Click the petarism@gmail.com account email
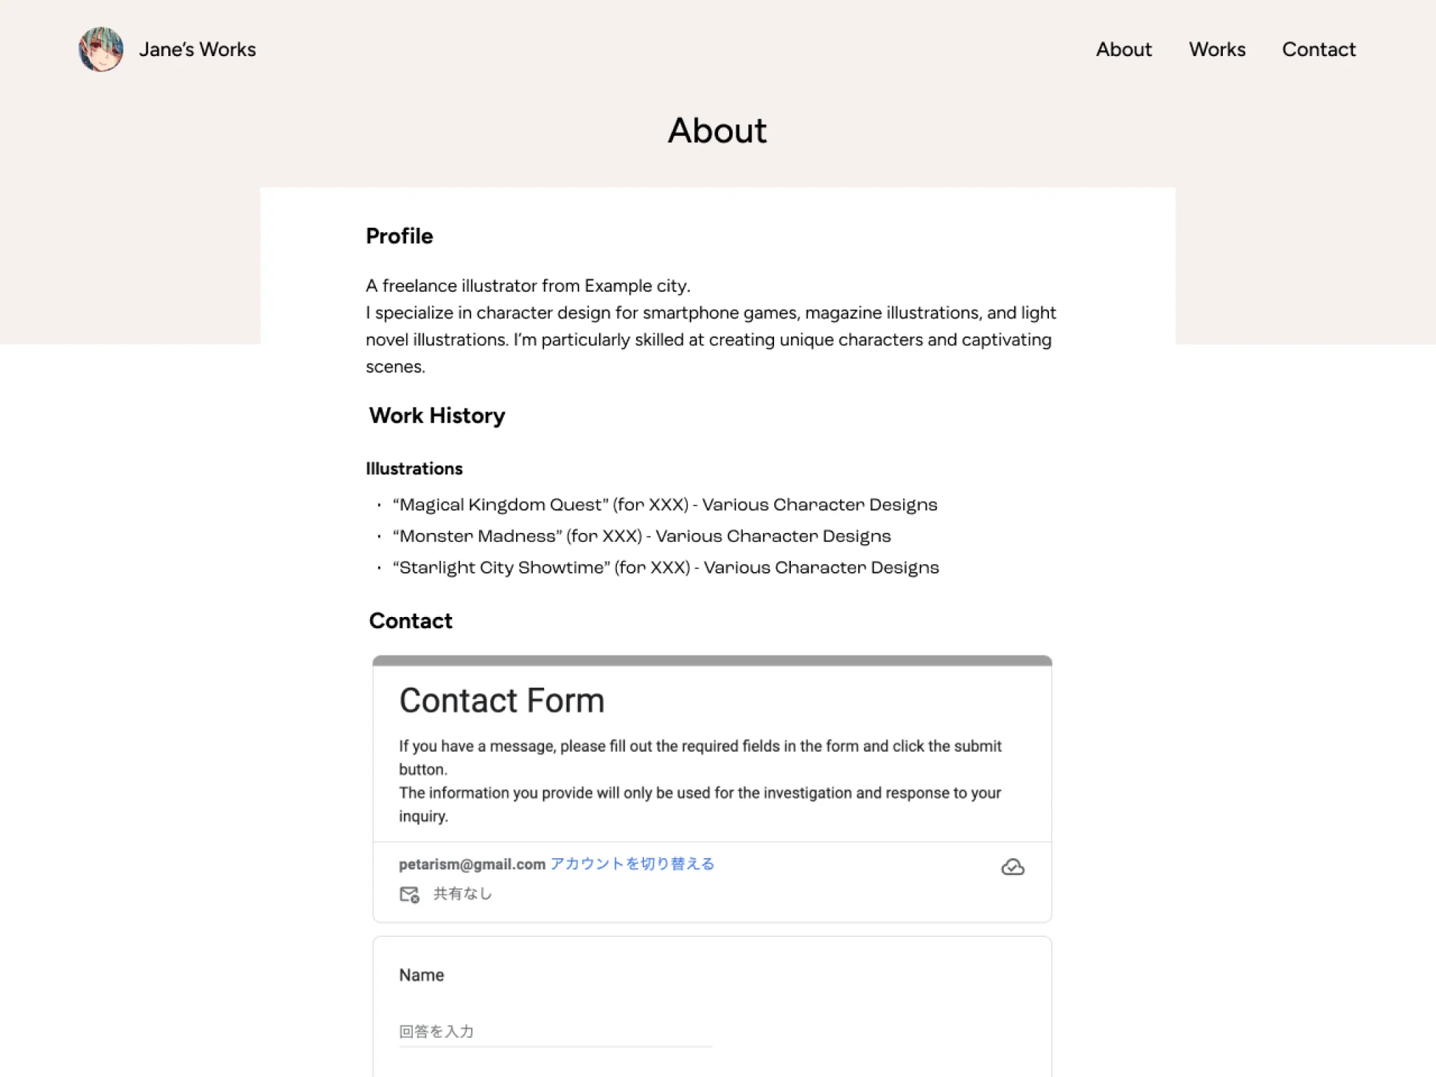1436x1077 pixels. [472, 865]
